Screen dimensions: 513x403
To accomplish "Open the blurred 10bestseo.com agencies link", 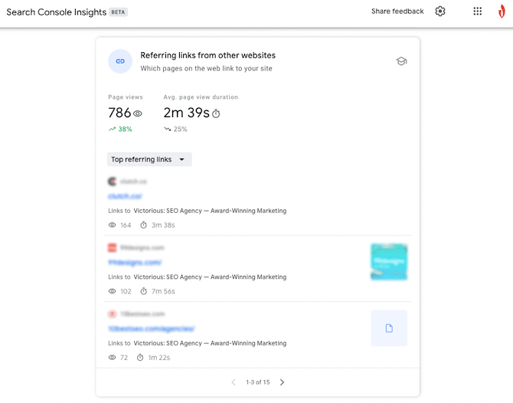I will (x=152, y=329).
